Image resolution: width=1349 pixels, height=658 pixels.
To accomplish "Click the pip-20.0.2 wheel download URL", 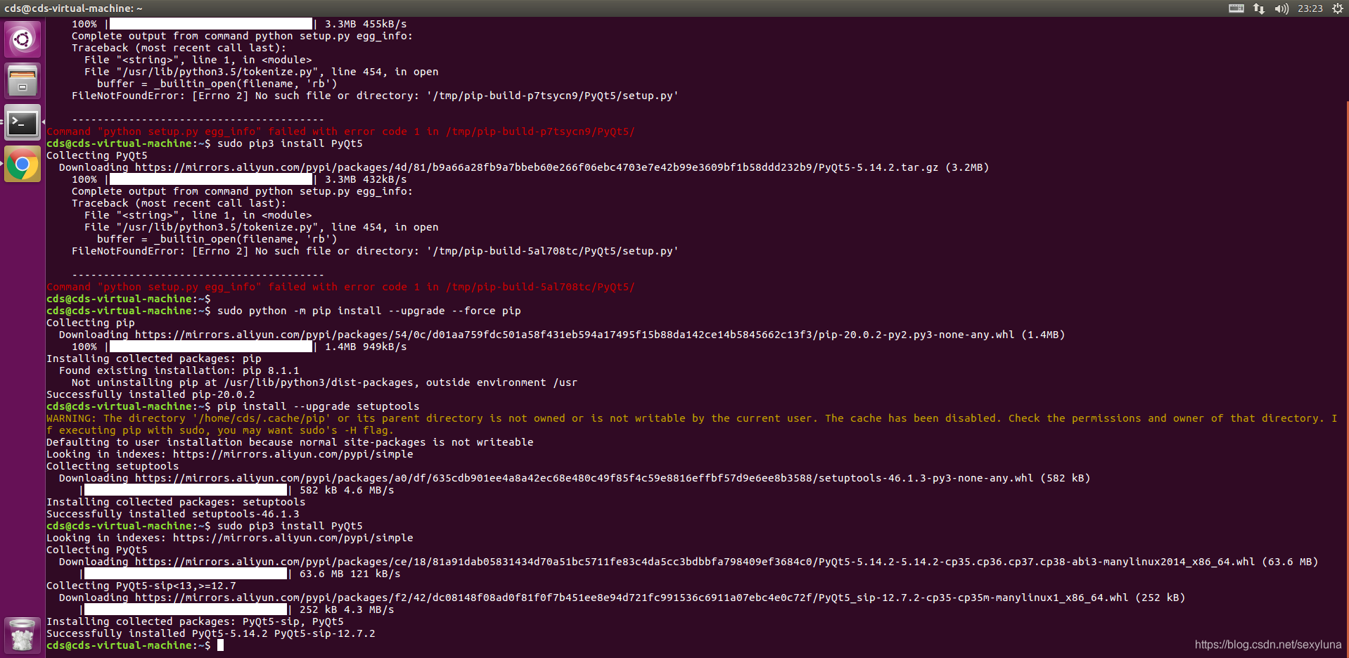I will pyautogui.click(x=575, y=335).
